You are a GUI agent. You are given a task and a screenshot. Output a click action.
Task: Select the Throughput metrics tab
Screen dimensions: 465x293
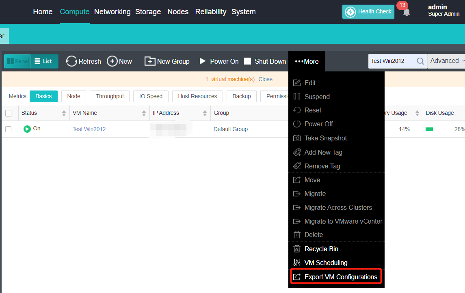click(110, 96)
